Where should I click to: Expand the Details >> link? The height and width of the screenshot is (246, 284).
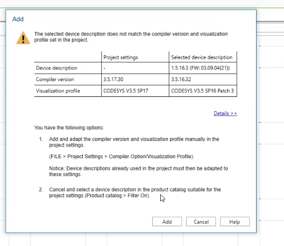pyautogui.click(x=225, y=114)
